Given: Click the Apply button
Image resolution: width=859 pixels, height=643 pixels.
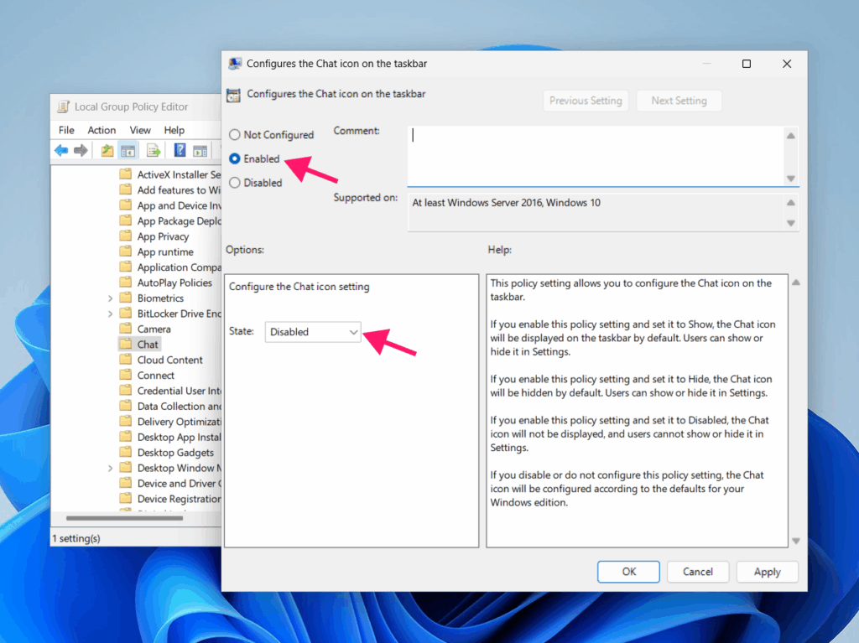Looking at the screenshot, I should tap(767, 572).
